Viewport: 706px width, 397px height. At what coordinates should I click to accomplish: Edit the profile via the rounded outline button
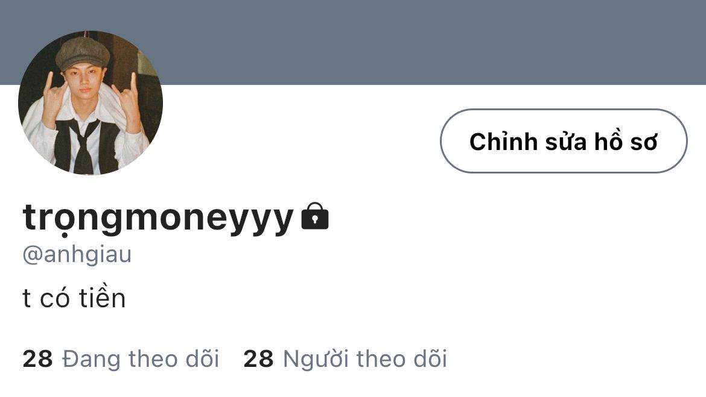pyautogui.click(x=564, y=141)
